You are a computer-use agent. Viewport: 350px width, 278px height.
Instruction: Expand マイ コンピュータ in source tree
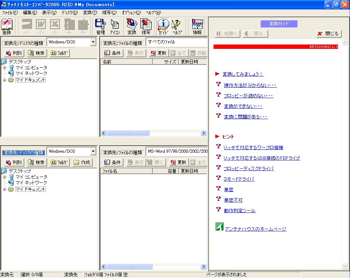(4, 68)
